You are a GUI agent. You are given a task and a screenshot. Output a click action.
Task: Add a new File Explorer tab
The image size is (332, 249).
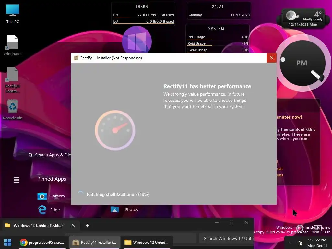(87, 226)
